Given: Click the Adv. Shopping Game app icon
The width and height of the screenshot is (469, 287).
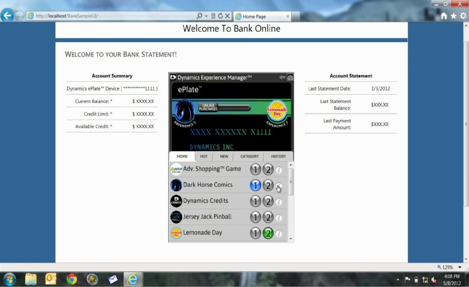Looking at the screenshot, I should [x=176, y=169].
